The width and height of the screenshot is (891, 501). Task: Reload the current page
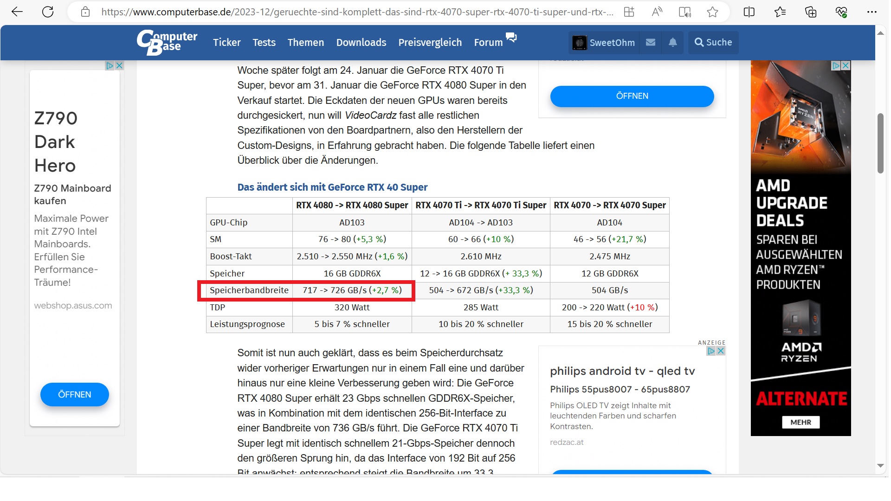coord(48,12)
